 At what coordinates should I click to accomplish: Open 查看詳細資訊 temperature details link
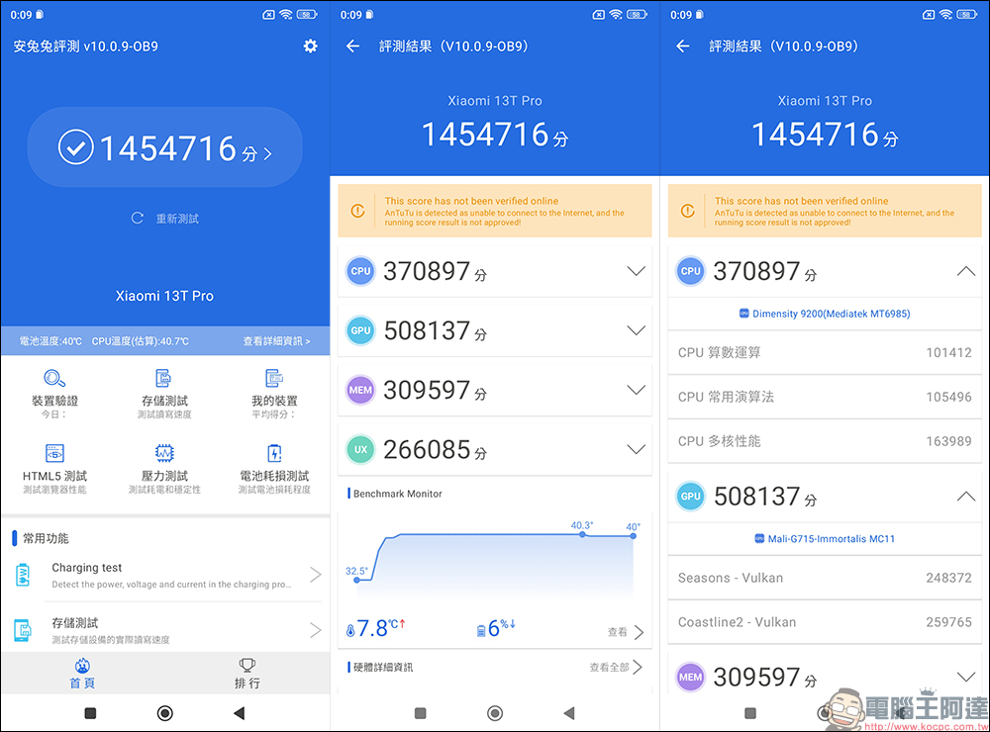[x=276, y=340]
